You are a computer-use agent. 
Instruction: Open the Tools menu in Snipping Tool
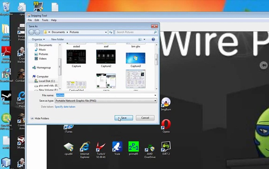[45, 20]
